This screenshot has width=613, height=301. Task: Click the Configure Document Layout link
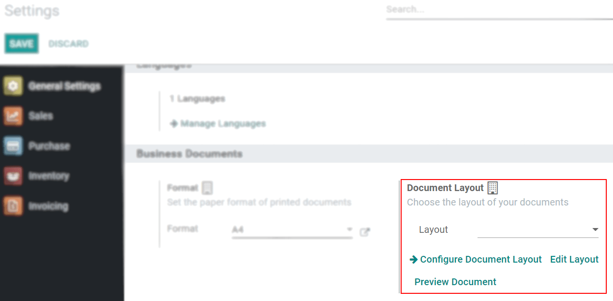click(x=480, y=259)
